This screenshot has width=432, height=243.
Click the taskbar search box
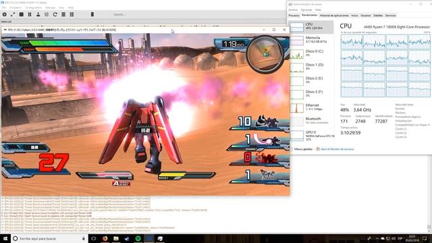[49, 238]
